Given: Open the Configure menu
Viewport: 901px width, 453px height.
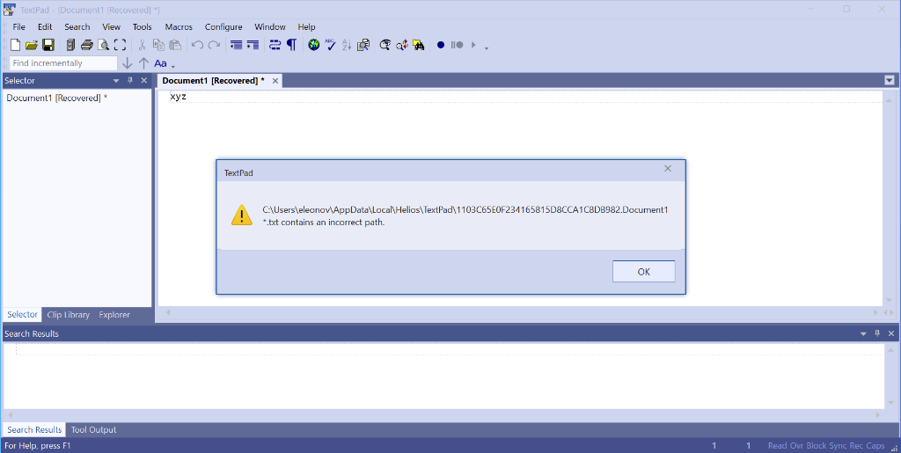Looking at the screenshot, I should tap(223, 27).
